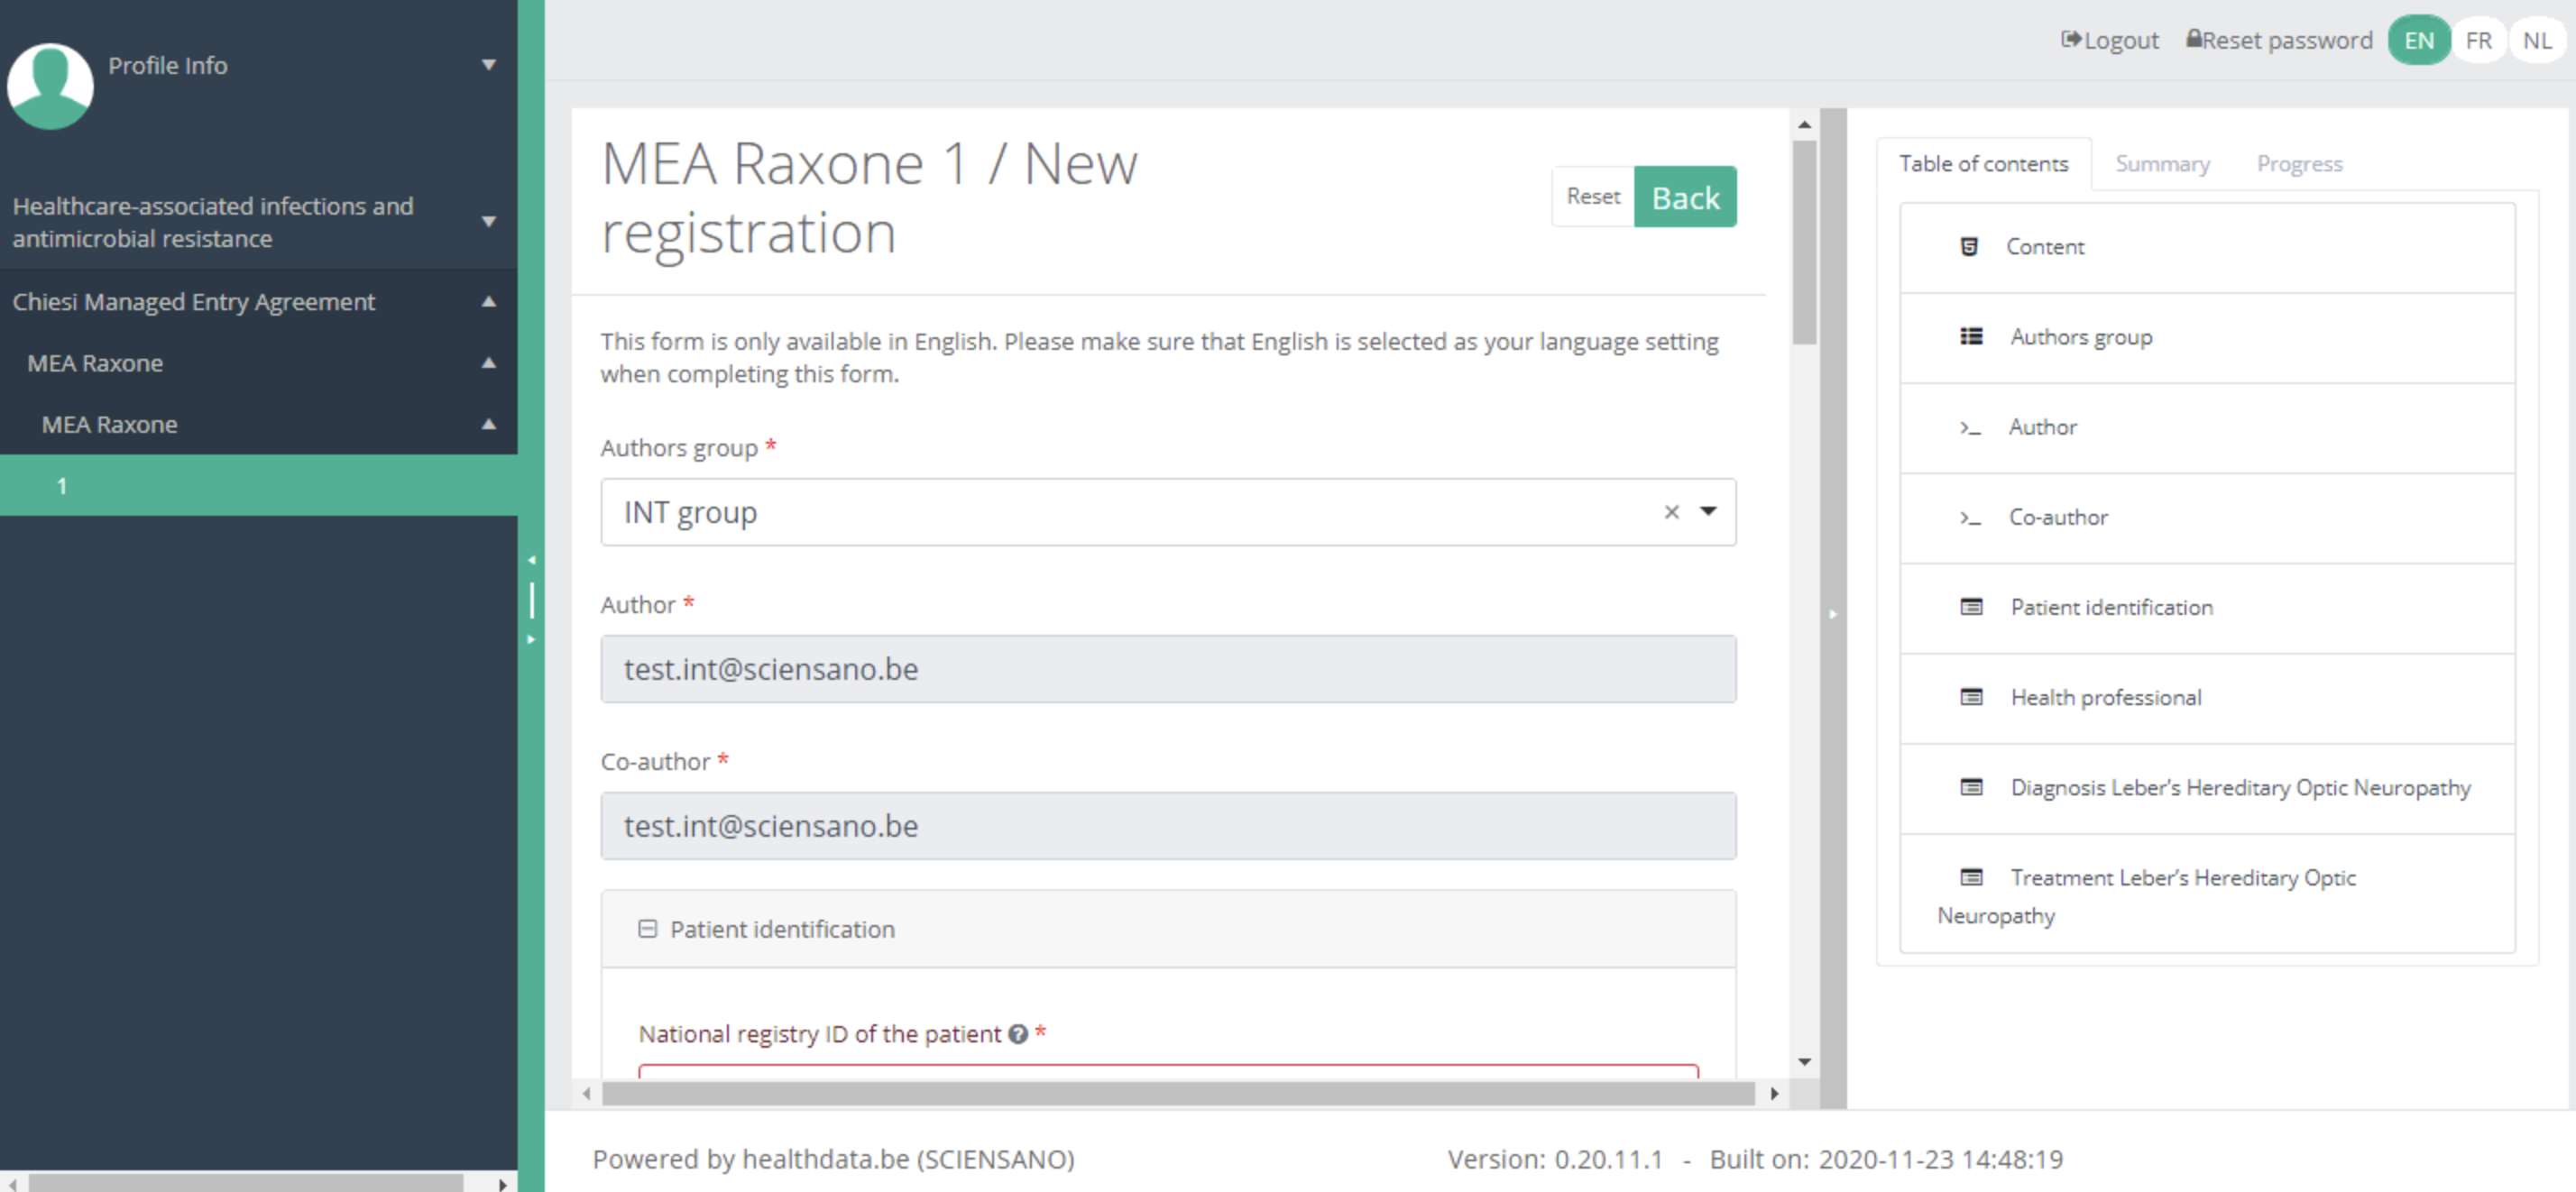This screenshot has height=1192, width=2576.
Task: Click the Authors group list icon
Action: pos(1971,337)
